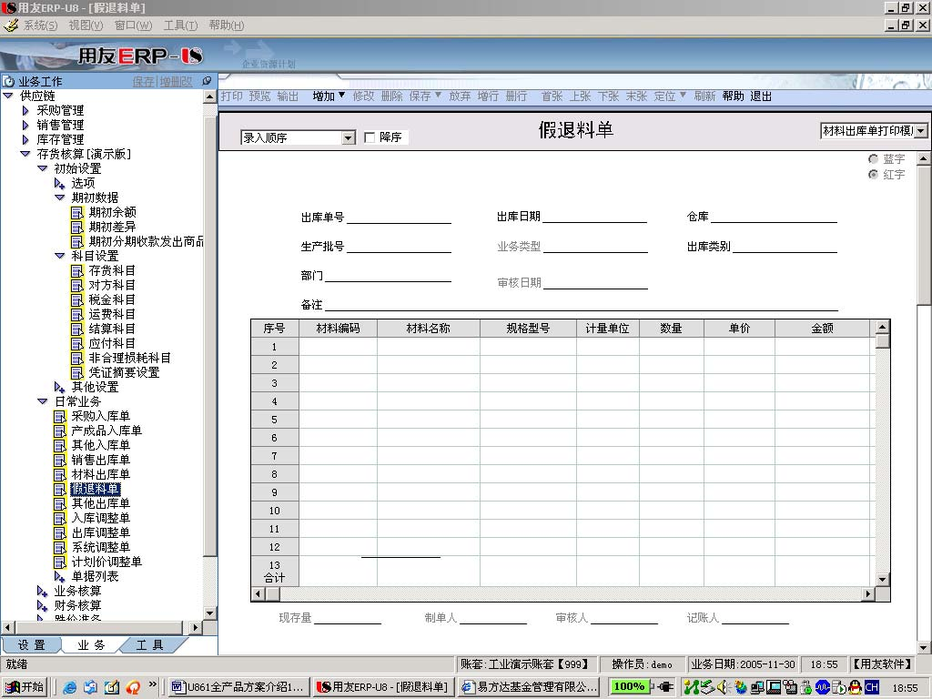Click the document icon beside 期初余额
This screenshot has height=699, width=932.
pyautogui.click(x=77, y=213)
